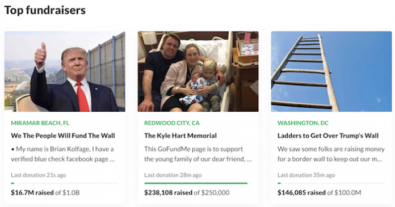Select the REDWOOD CITY, CA location label
Screen dimensions: 395x207
tap(172, 123)
